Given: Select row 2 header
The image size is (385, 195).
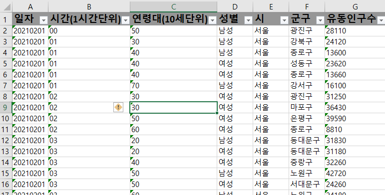Looking at the screenshot, I should pyautogui.click(x=6, y=30).
